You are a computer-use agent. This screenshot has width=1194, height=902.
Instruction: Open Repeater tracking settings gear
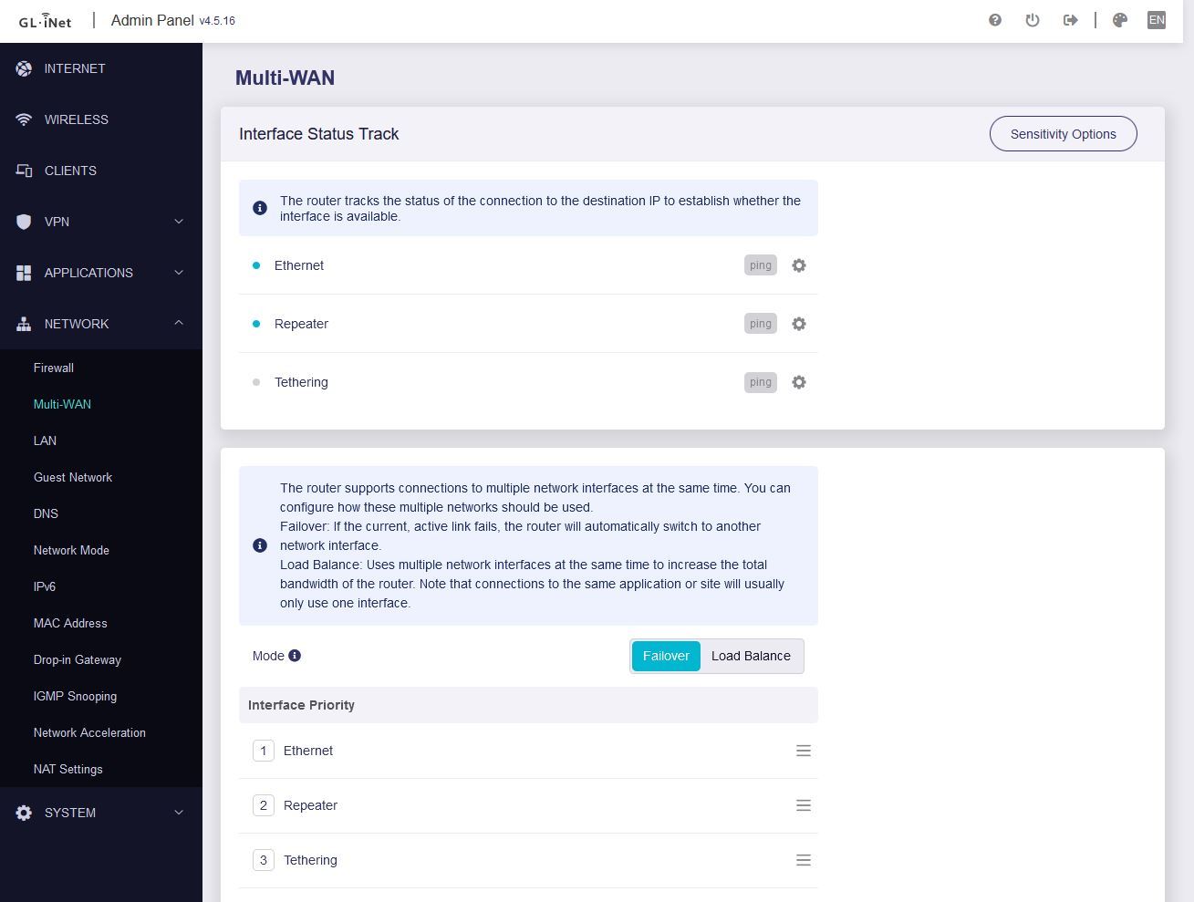tap(799, 324)
